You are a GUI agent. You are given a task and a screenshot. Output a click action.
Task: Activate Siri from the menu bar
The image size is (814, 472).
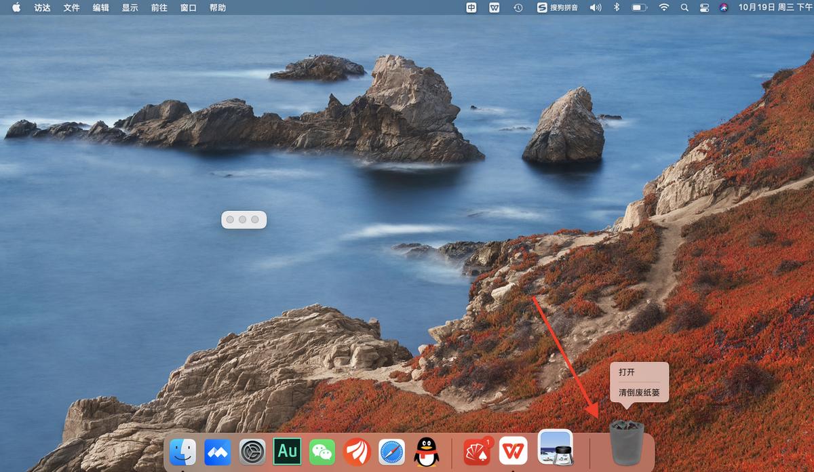724,7
